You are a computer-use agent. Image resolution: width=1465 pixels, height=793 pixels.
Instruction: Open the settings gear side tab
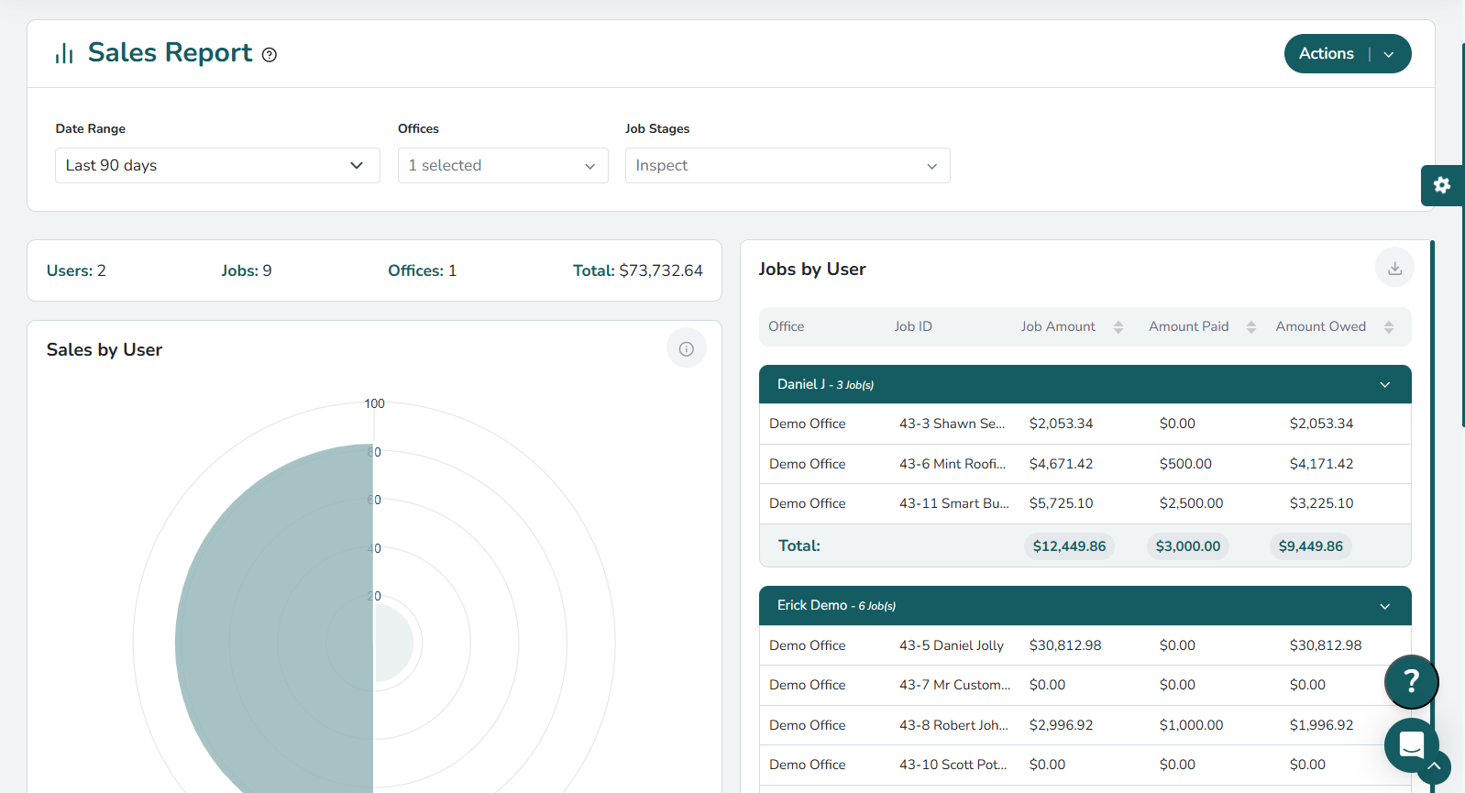tap(1441, 185)
